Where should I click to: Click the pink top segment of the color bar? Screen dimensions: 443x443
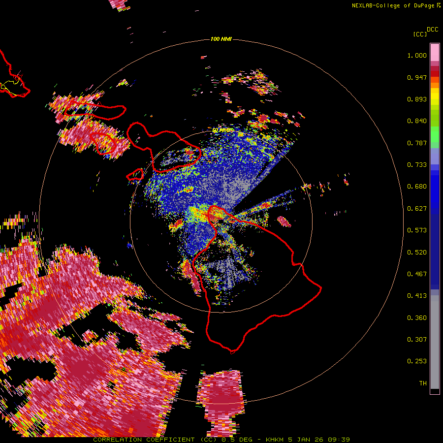pos(435,52)
